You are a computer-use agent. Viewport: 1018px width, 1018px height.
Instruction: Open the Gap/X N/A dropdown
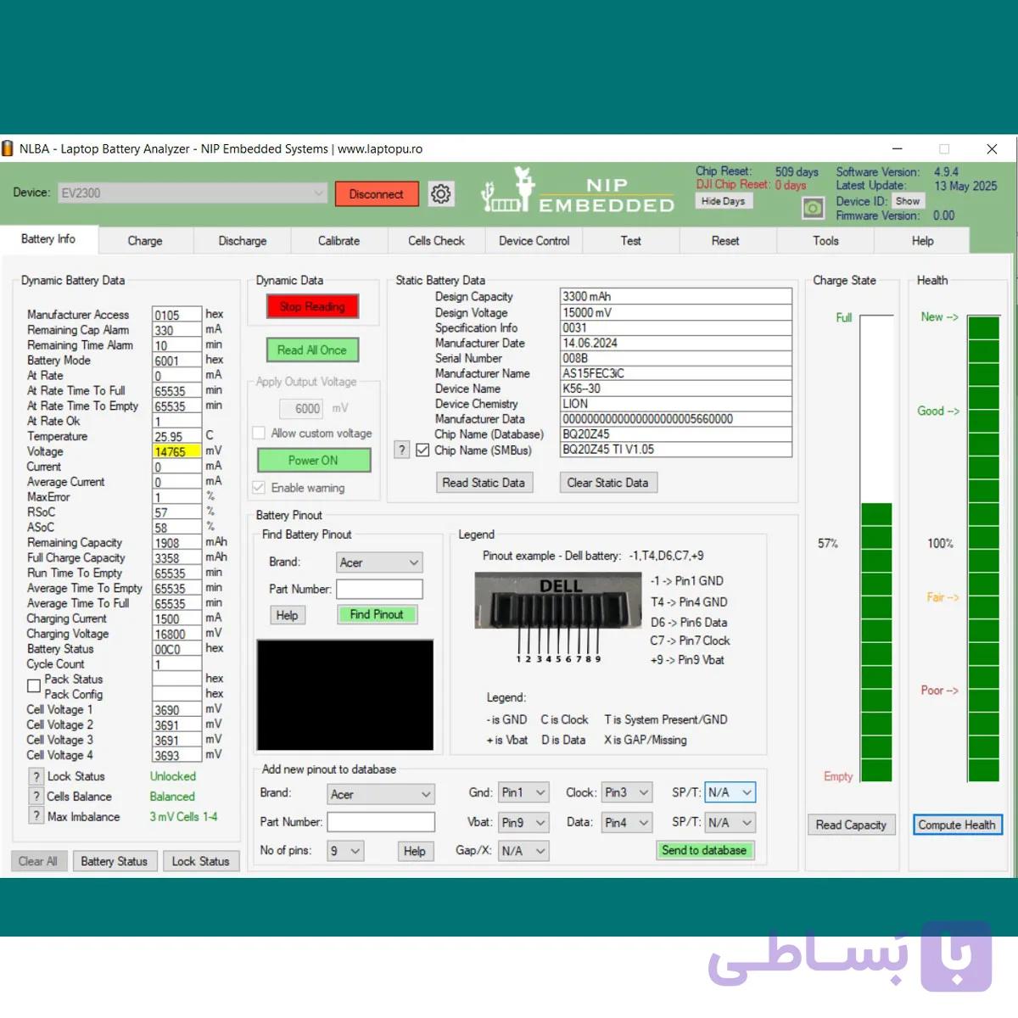523,851
